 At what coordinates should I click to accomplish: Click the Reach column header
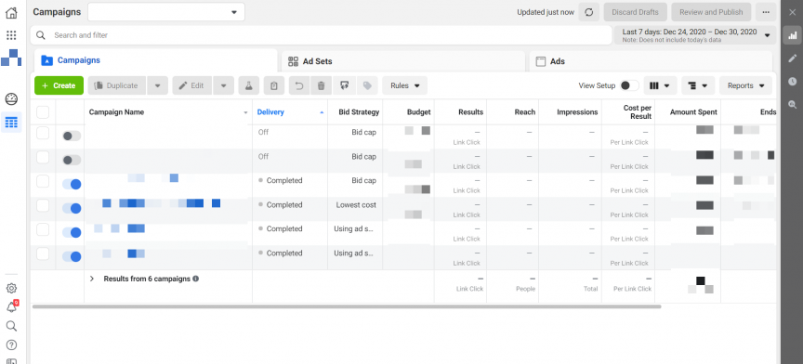(513, 112)
